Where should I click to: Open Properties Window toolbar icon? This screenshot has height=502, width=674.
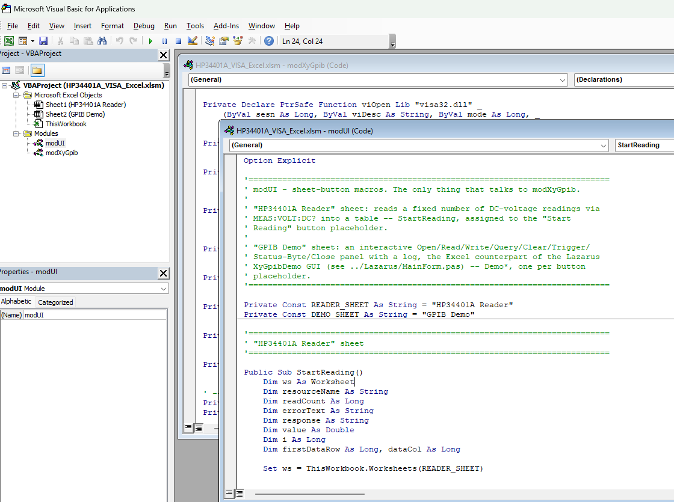point(223,41)
